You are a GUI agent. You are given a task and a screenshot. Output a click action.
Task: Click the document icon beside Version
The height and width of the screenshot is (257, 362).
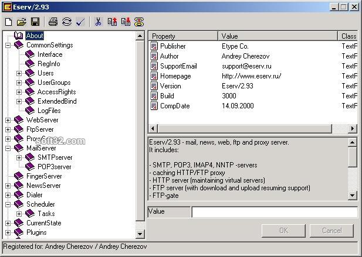tap(154, 86)
